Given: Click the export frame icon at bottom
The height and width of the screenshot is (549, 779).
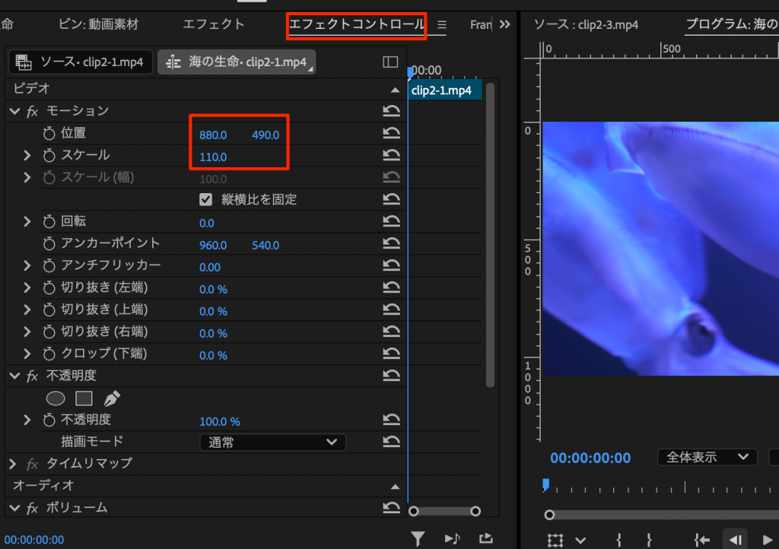Looking at the screenshot, I should point(486,538).
